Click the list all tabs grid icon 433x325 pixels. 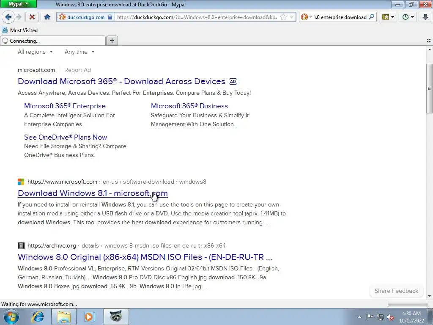pos(429,41)
